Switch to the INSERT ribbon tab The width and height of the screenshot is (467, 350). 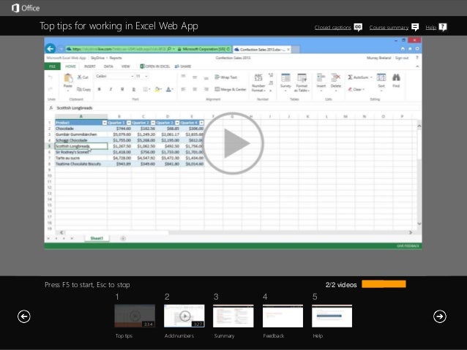[89, 66]
